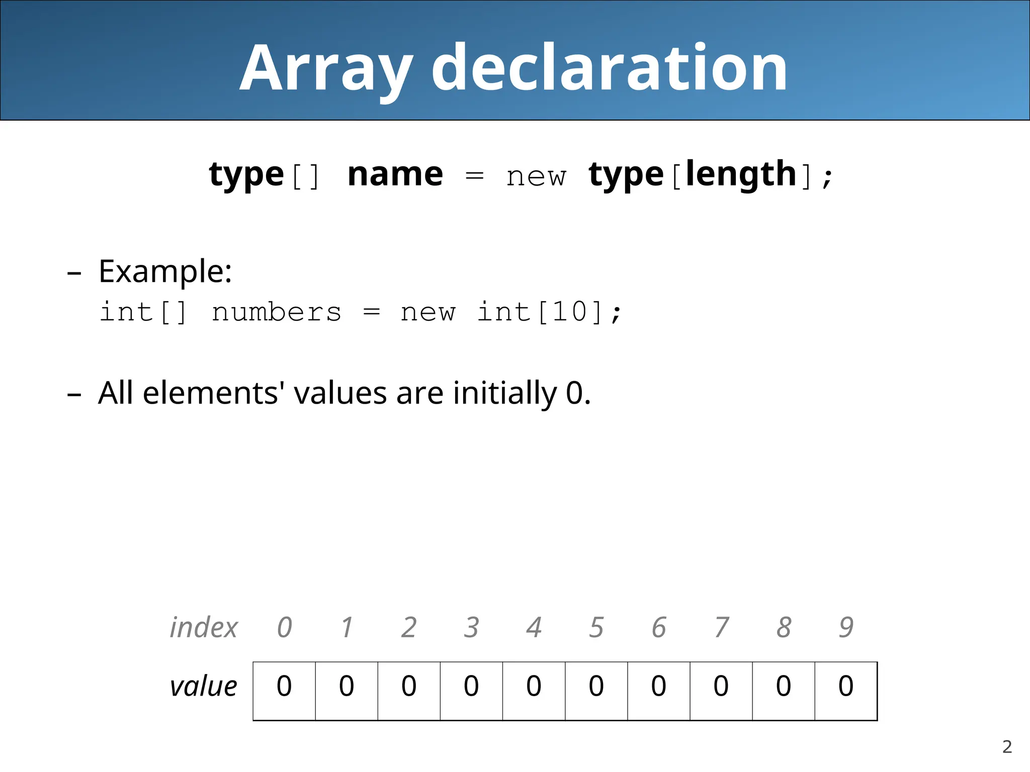
Task: Click the slide title 'Array declaration'
Action: tap(513, 68)
